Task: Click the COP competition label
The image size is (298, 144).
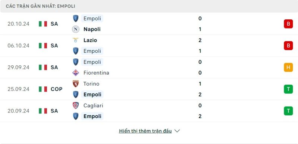Action: (x=57, y=89)
